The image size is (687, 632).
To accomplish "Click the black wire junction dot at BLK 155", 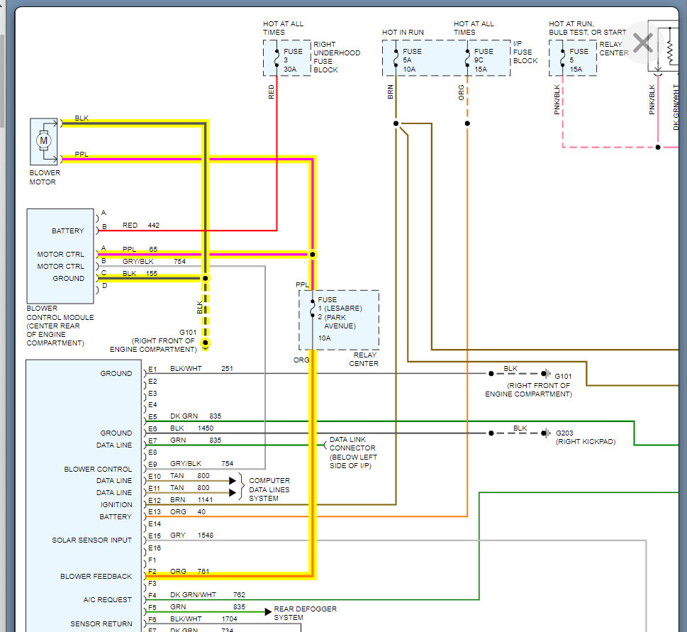I will [x=206, y=278].
